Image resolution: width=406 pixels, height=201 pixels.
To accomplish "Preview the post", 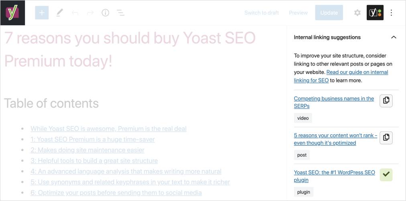I will (x=298, y=13).
